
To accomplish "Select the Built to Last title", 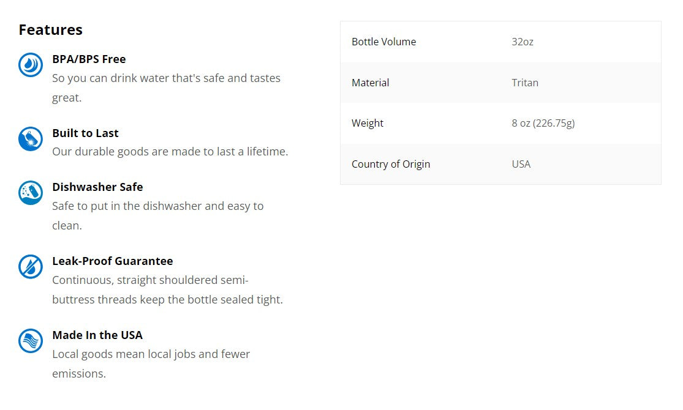I will click(85, 133).
